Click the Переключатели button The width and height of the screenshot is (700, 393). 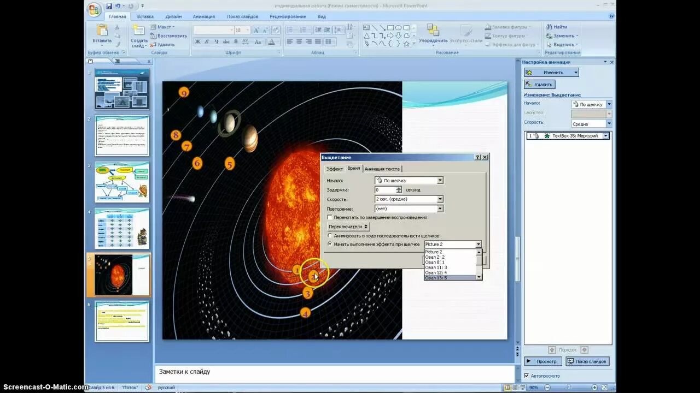click(348, 227)
